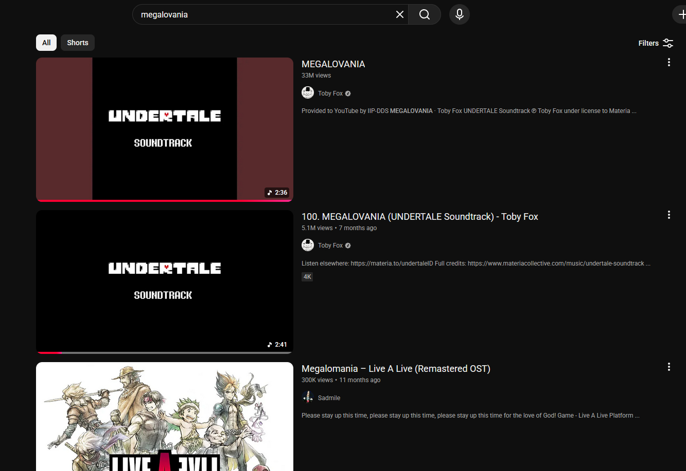686x471 pixels.
Task: Open three-dot menu for 100. MEGALOVANIA video
Action: (x=669, y=215)
